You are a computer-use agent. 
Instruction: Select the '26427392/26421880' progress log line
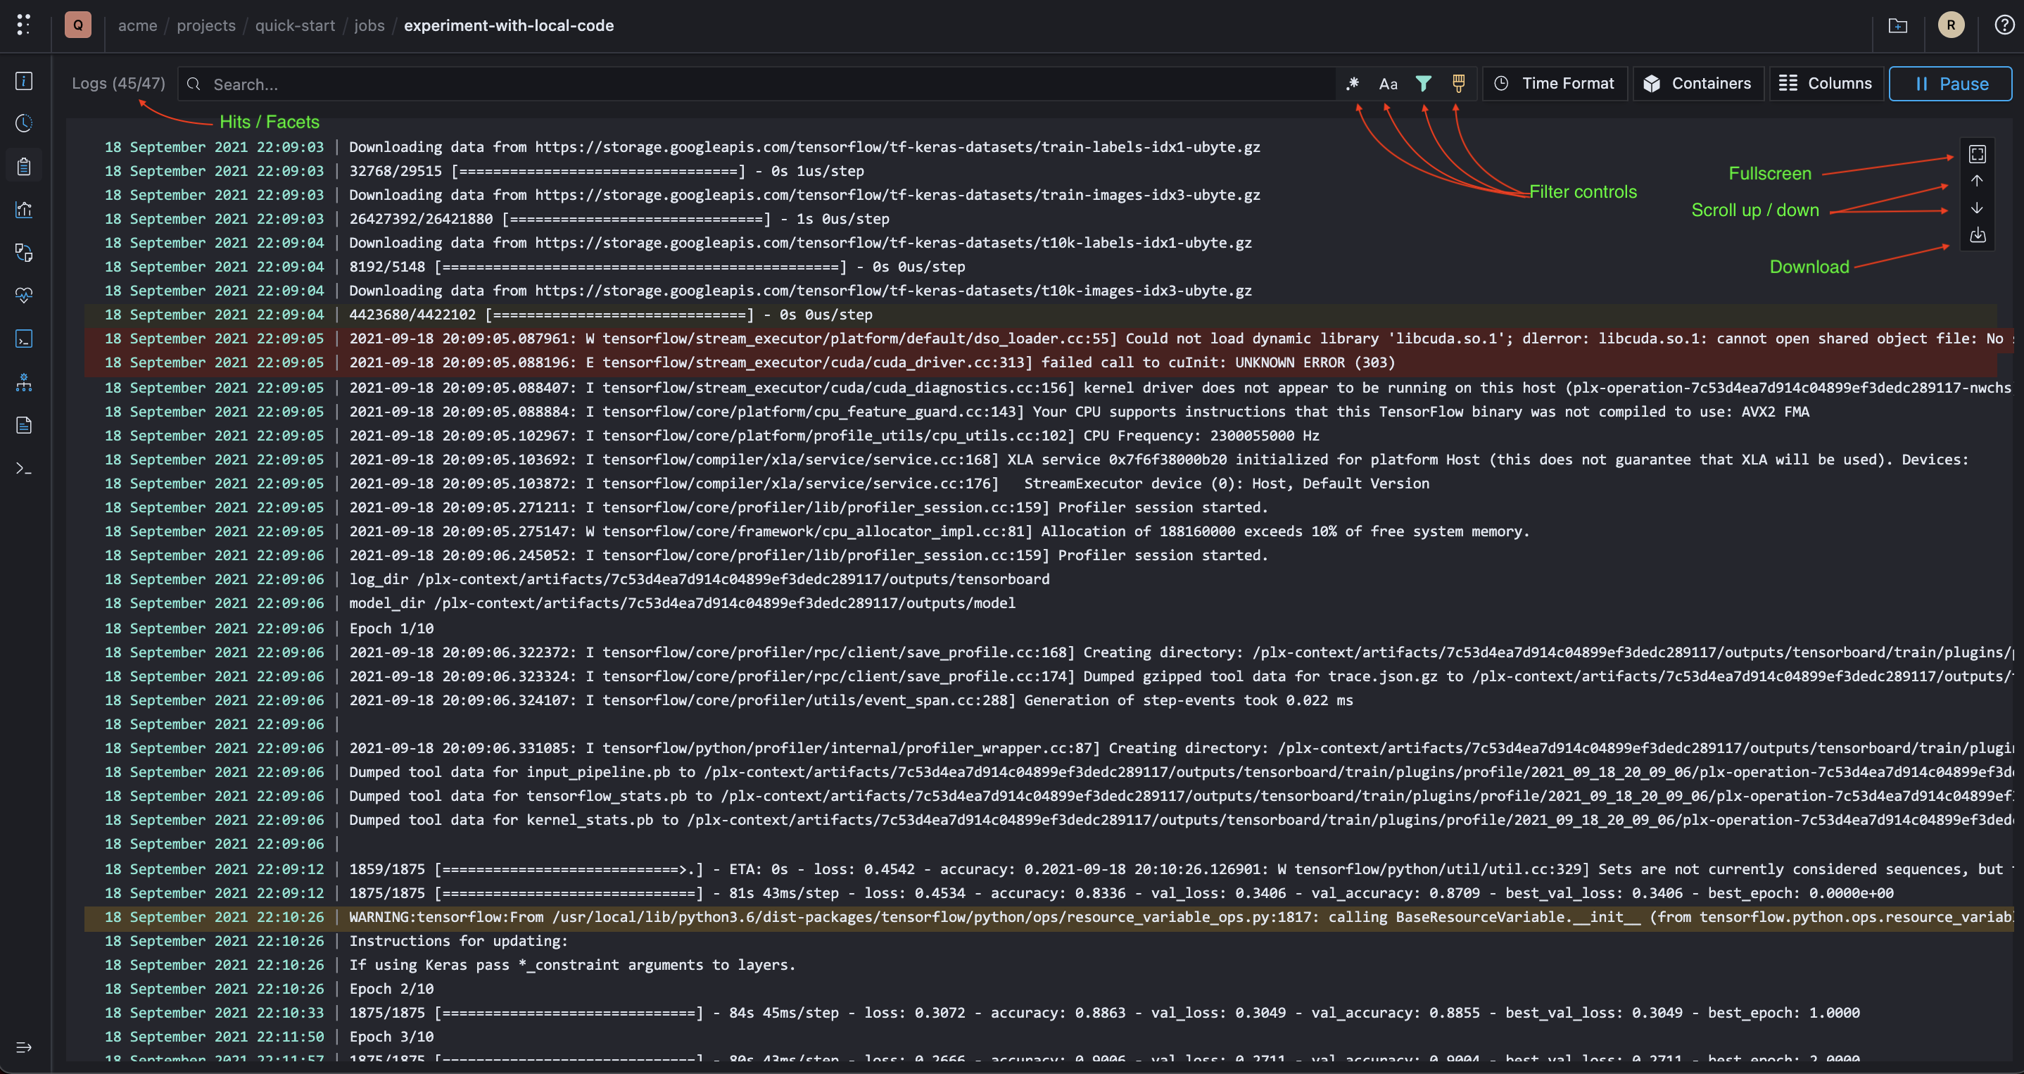pyautogui.click(x=1041, y=218)
